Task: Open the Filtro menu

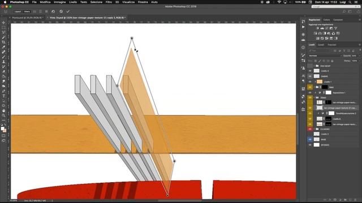Action: 109,2
